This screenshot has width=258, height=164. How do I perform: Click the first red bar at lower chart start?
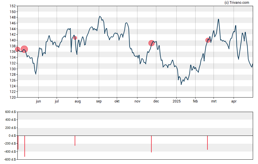(18, 143)
